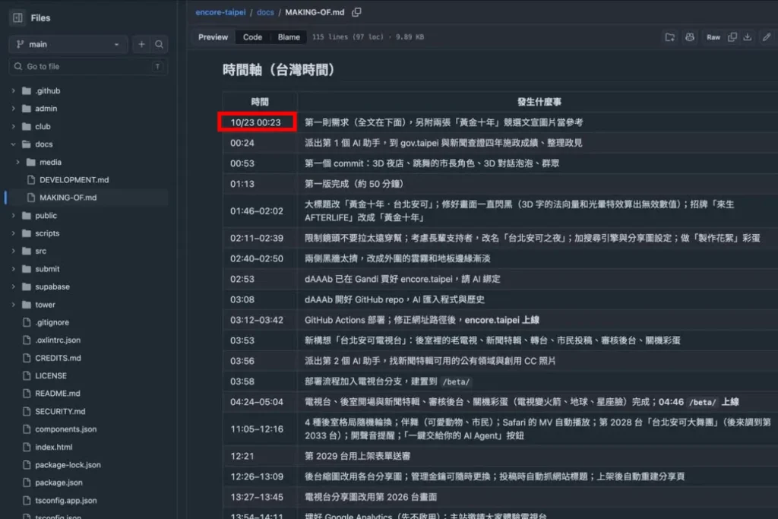
Task: Click the 發生什麼事 column header
Action: 539,102
